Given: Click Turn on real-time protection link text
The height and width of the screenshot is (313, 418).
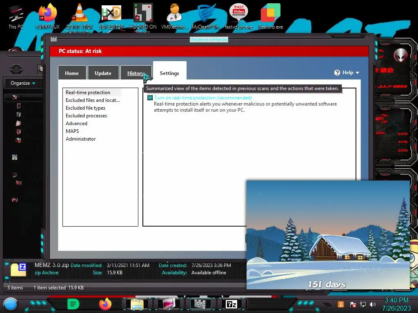Looking at the screenshot, I should tap(203, 98).
